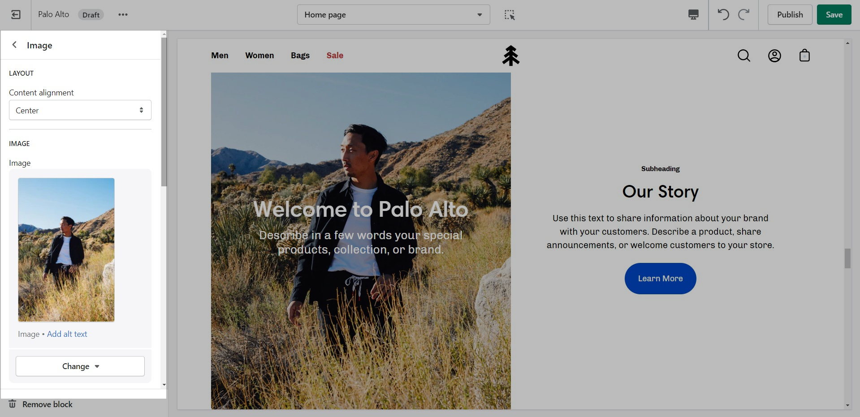Open the shopping bag cart icon
The height and width of the screenshot is (417, 860).
click(x=804, y=56)
